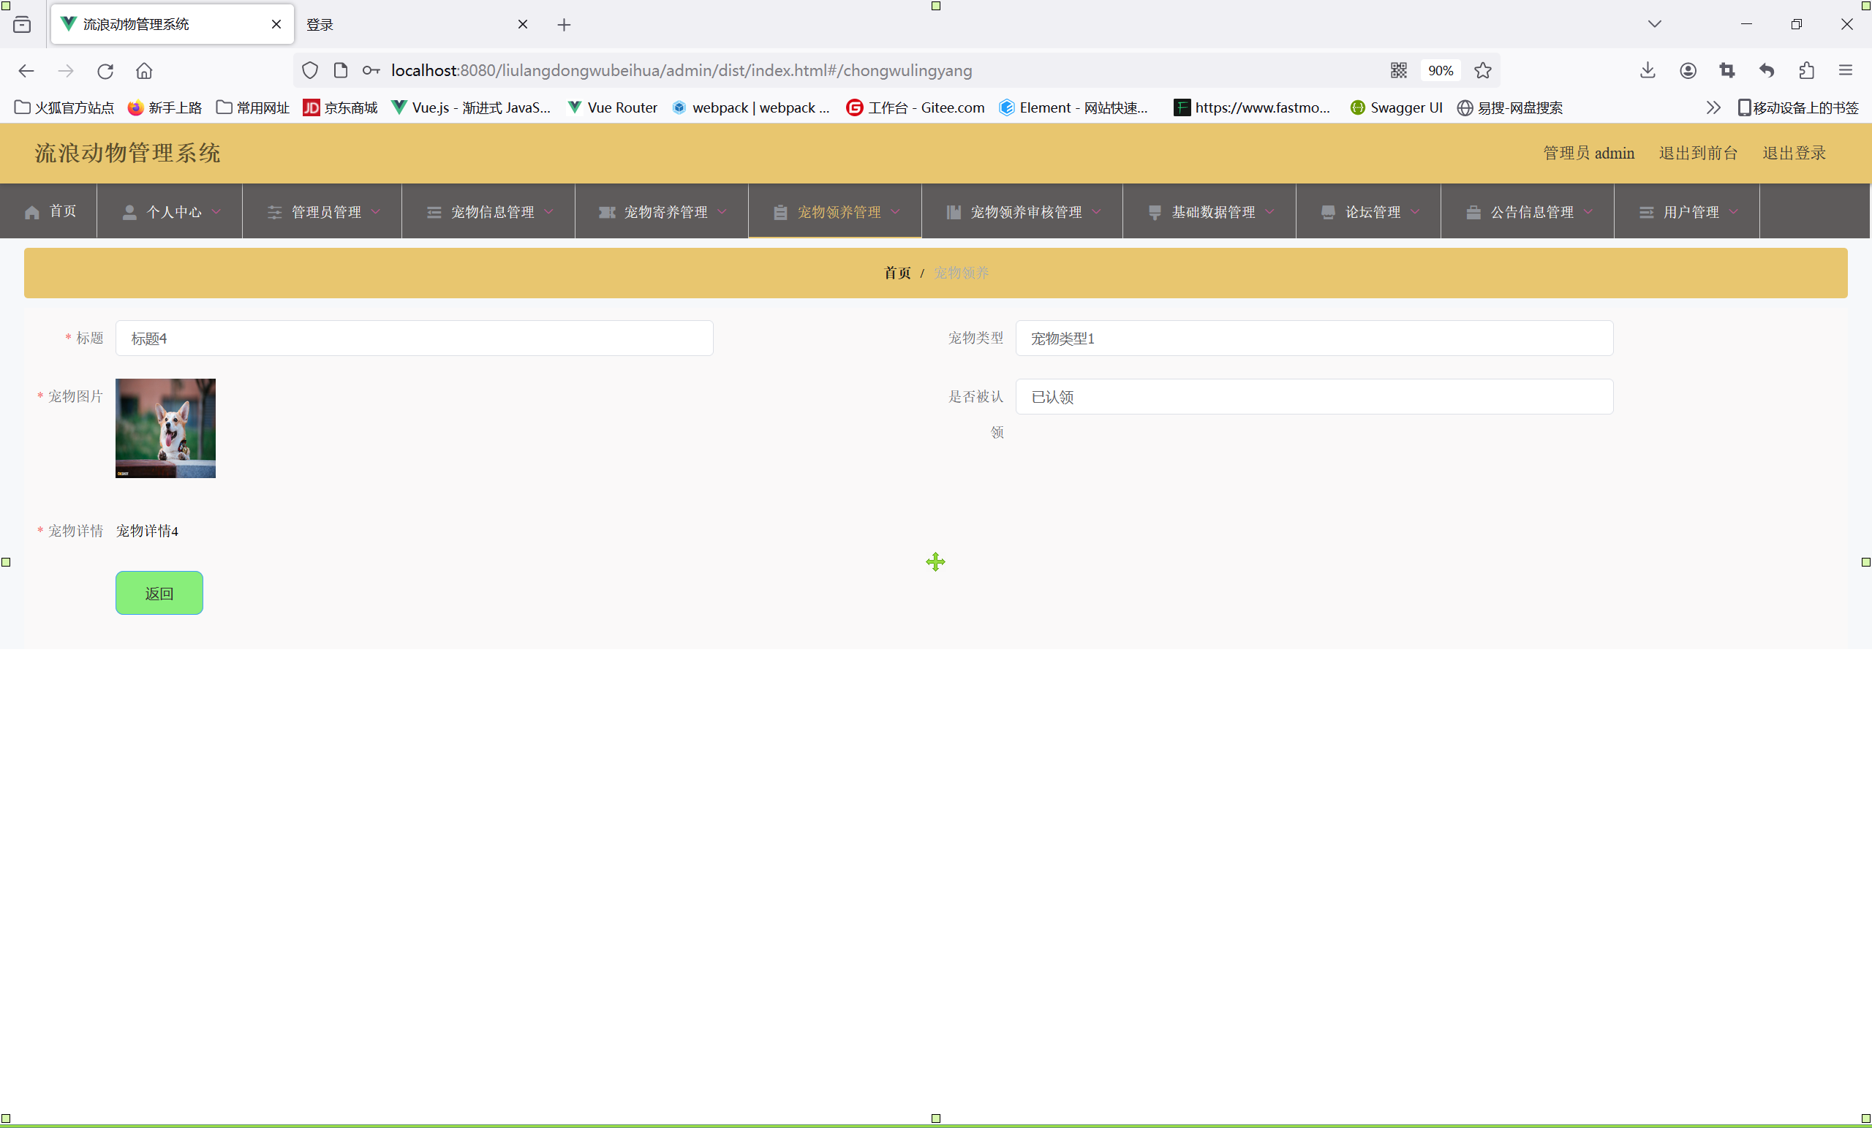This screenshot has height=1128, width=1872.
Task: Click the browser extensions puzzle icon
Action: (1806, 71)
